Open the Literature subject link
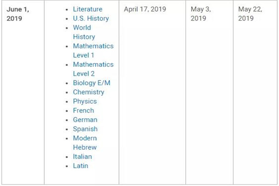This screenshot has width=279, height=186. click(x=87, y=9)
